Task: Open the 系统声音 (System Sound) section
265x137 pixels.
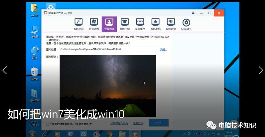Action: [171, 24]
